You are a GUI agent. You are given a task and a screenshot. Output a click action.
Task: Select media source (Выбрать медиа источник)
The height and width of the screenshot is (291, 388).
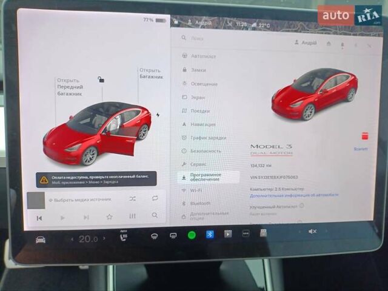(x=80, y=199)
